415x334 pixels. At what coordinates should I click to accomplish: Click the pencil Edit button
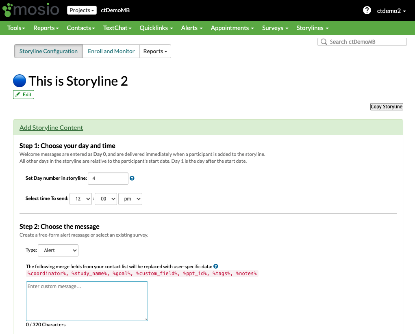pos(24,95)
